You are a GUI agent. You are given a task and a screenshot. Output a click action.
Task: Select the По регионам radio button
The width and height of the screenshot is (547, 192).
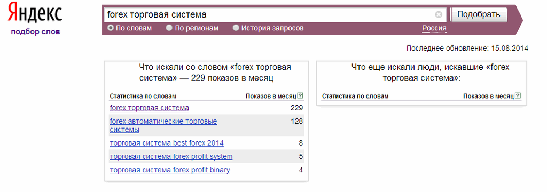pos(169,28)
